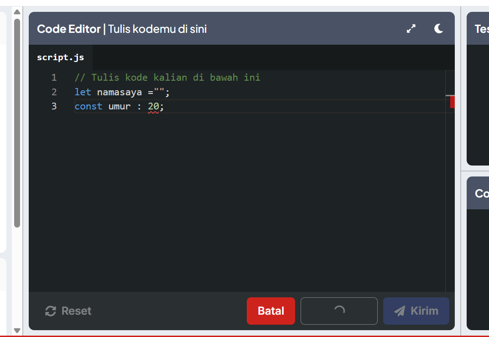This screenshot has height=337, width=489.
Task: Click the scroll down arrow
Action: coord(17,331)
